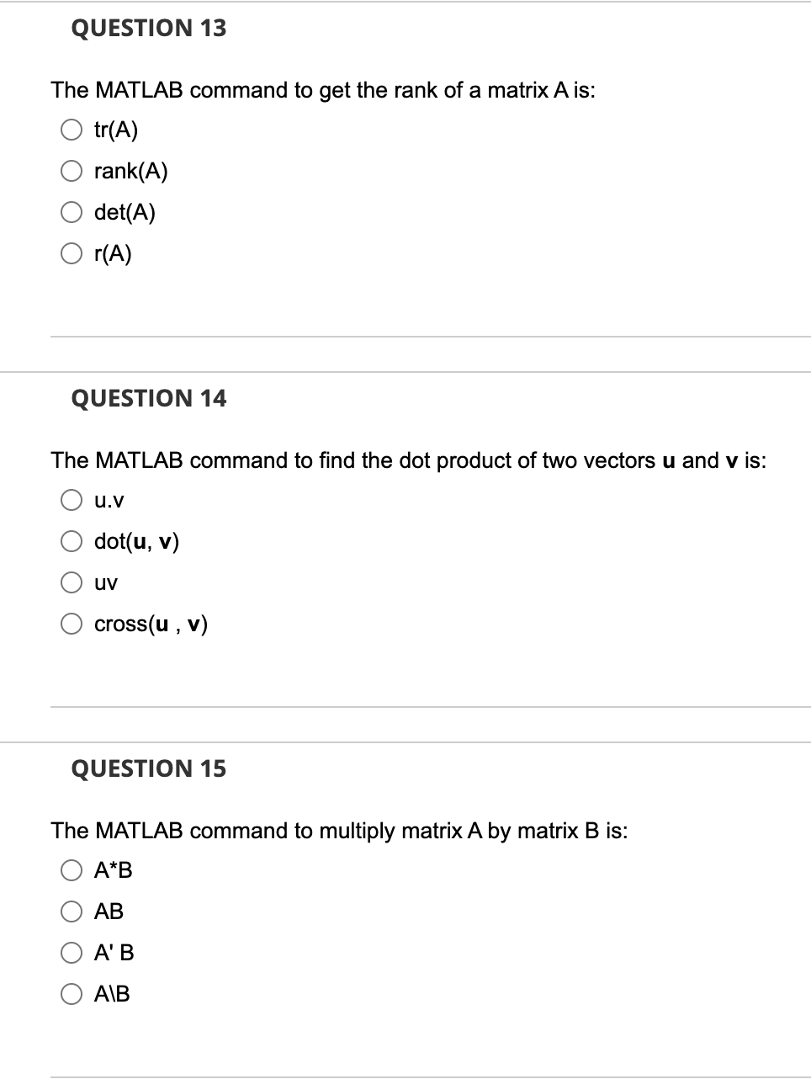Select the rank(A) answer option
Viewport: 811px width, 1079px height.
72,171
